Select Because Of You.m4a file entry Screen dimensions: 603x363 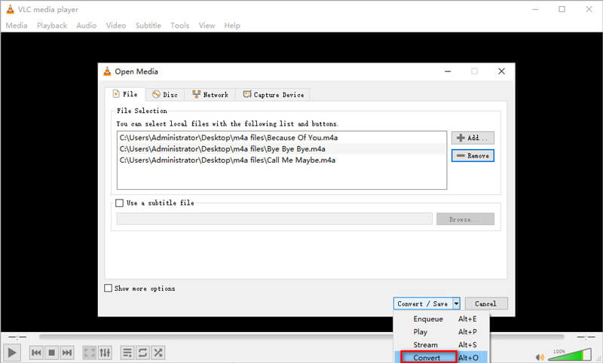pyautogui.click(x=281, y=138)
